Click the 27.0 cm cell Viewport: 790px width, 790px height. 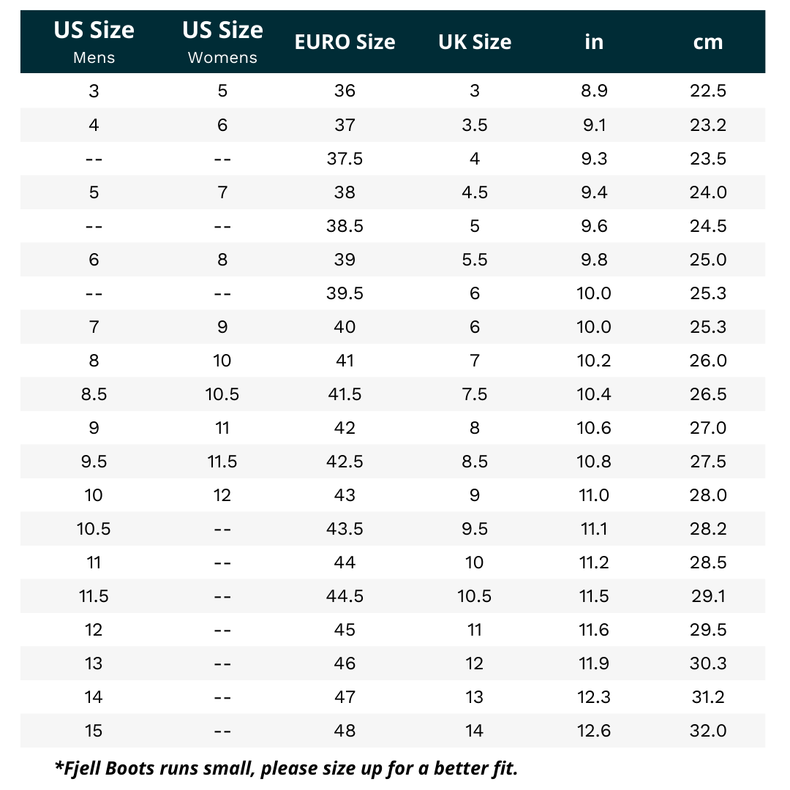[x=707, y=428]
